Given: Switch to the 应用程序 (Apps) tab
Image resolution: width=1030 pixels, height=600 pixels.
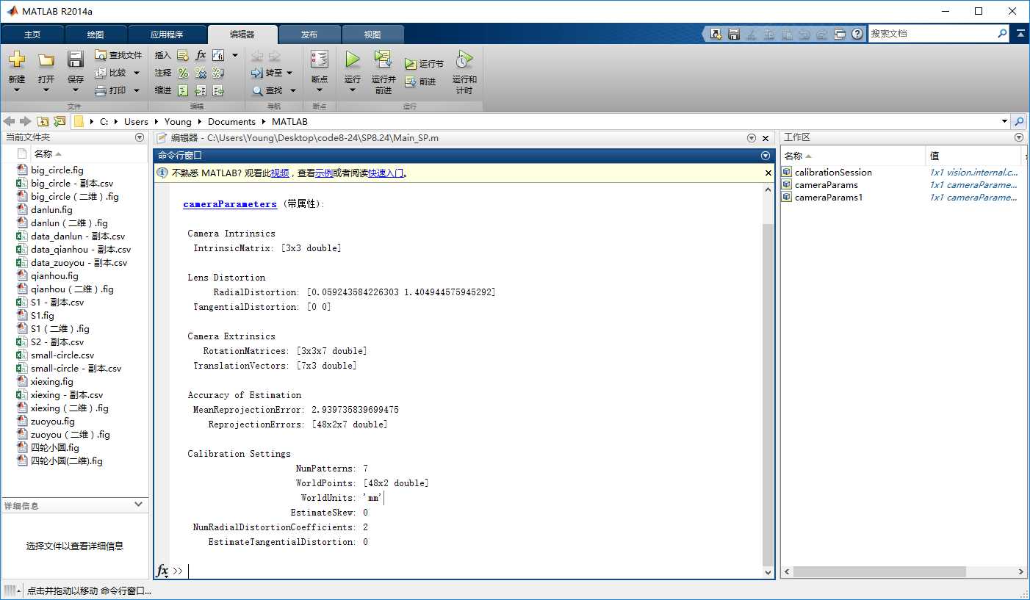Looking at the screenshot, I should tap(167, 35).
